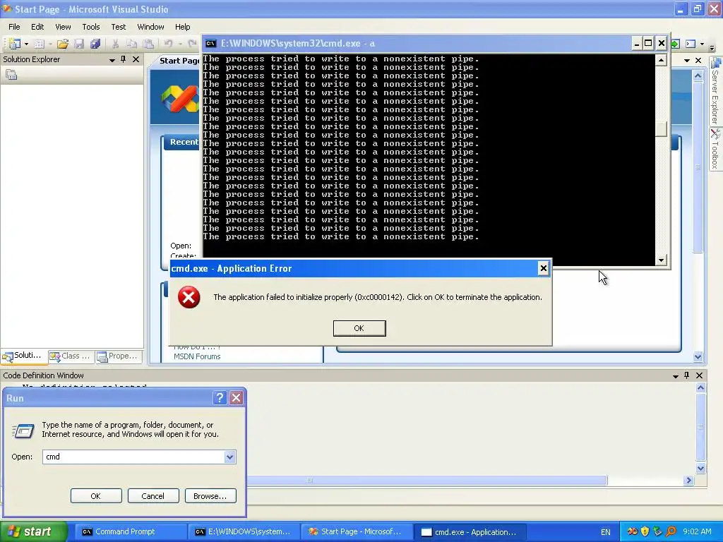Click the Start Page scrollbar up arrow
Image resolution: width=723 pixels, height=542 pixels.
(x=698, y=76)
